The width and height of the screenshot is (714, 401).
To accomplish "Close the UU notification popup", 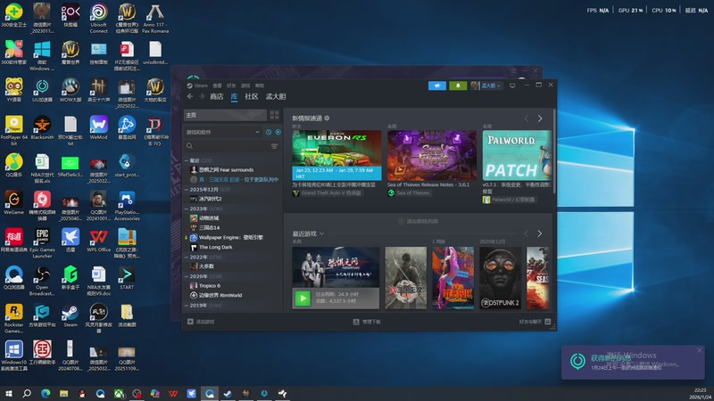I will click(x=700, y=350).
